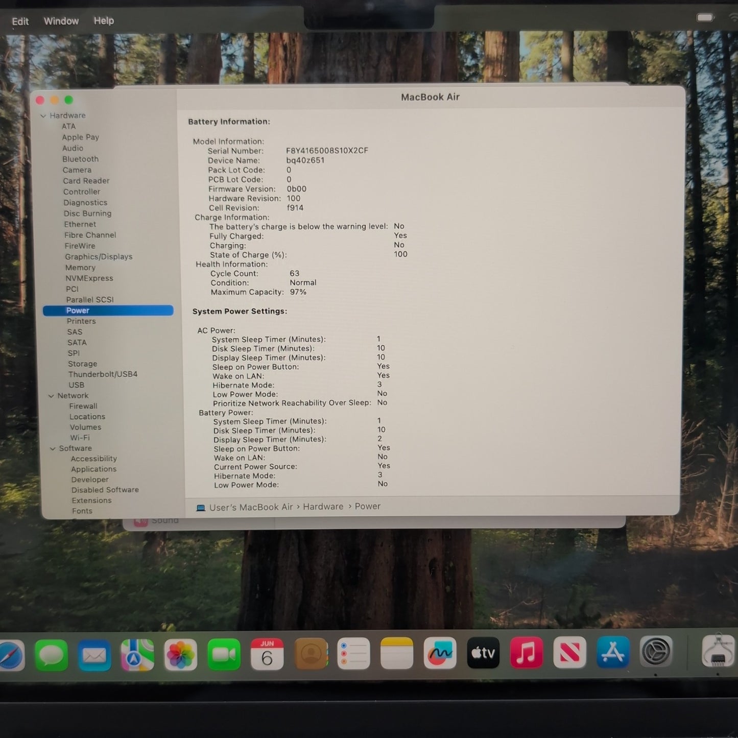Select Audio in the sidebar

(73, 148)
